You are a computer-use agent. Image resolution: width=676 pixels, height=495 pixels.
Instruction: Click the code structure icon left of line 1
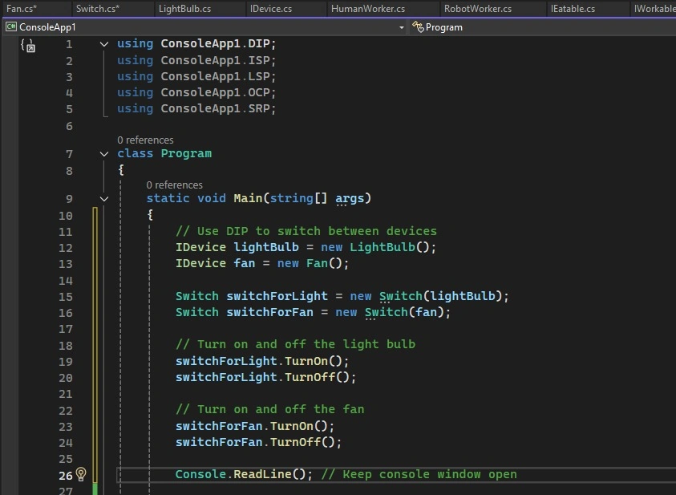(x=28, y=45)
